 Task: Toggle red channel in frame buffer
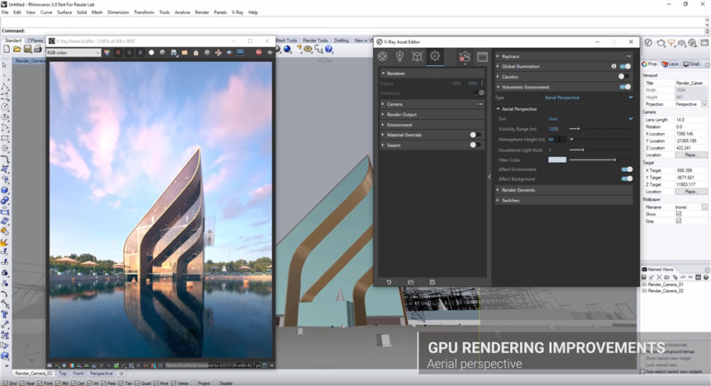(118, 53)
